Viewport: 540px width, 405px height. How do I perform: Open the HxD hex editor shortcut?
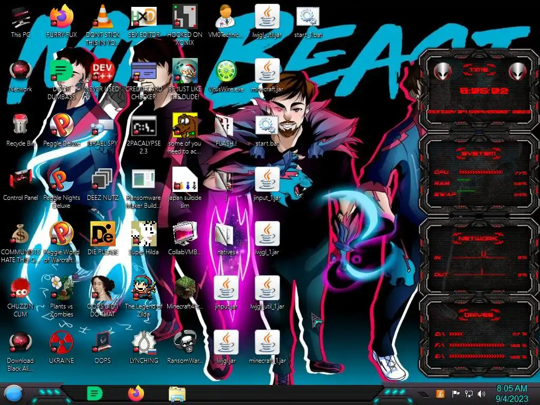point(143,21)
